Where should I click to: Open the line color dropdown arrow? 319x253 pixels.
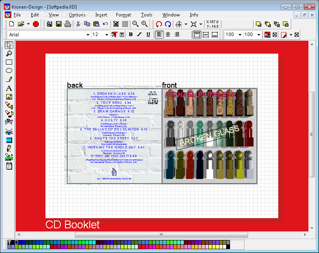click(291, 35)
